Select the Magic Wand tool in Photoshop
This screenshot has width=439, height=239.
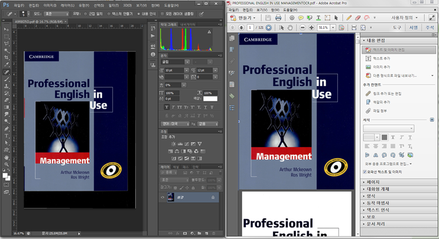click(6, 51)
